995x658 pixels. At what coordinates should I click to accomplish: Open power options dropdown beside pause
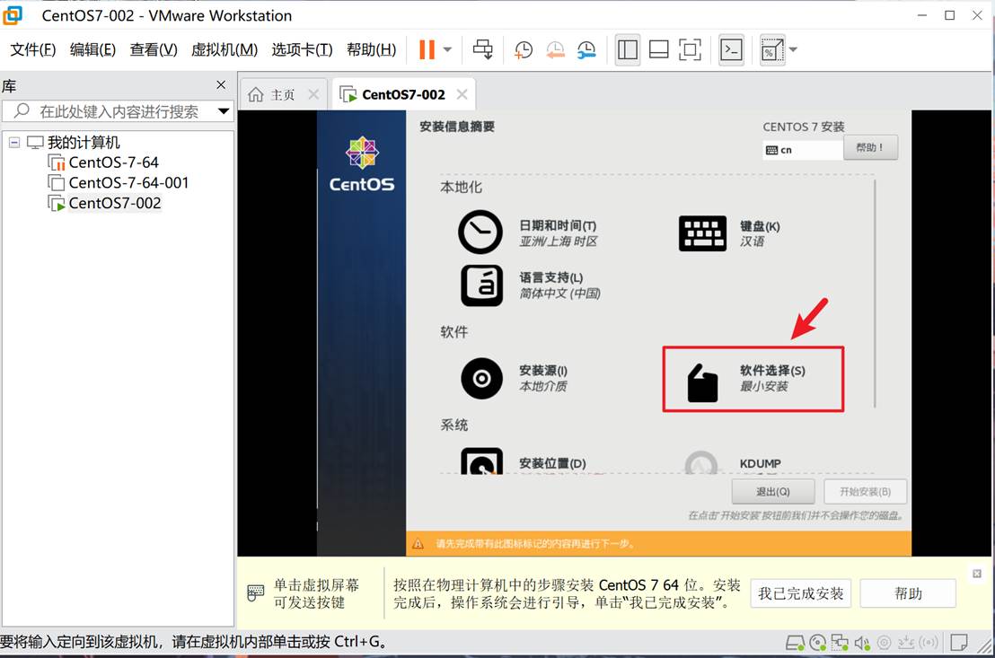click(x=447, y=49)
